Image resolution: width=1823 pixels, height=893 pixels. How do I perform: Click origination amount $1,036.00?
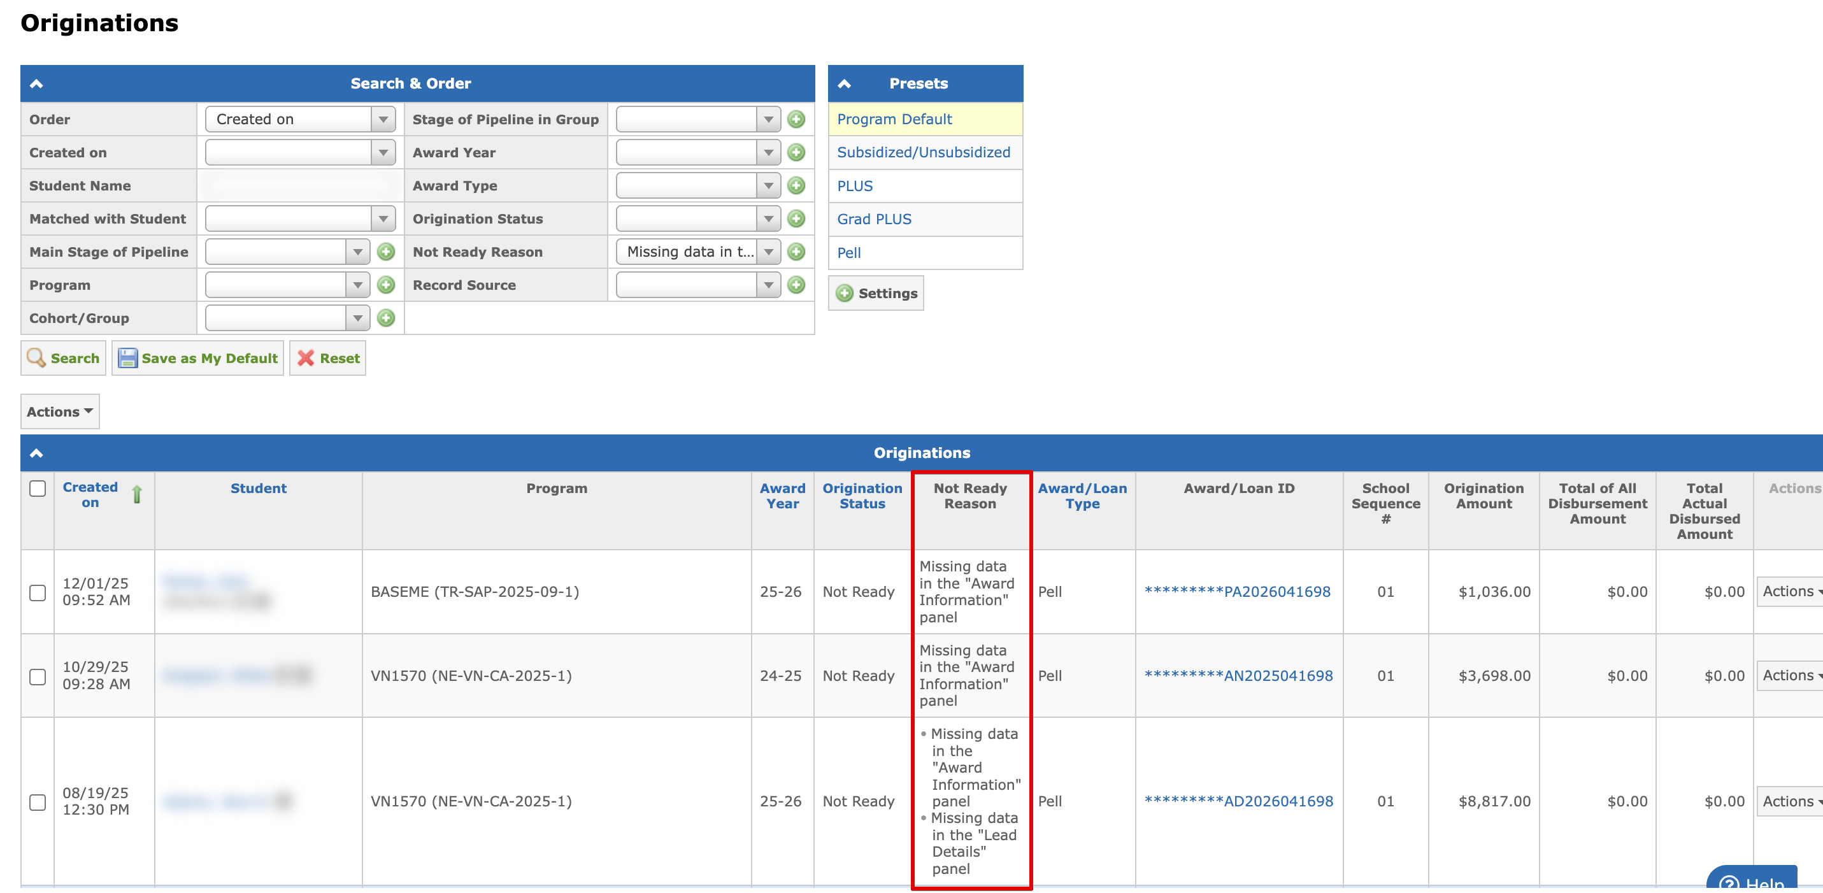pyautogui.click(x=1494, y=592)
